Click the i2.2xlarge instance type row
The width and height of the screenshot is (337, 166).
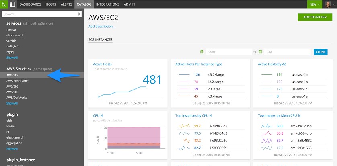pyautogui.click(x=210, y=82)
